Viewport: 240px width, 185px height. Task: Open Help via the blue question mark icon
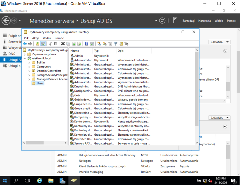(x=87, y=44)
